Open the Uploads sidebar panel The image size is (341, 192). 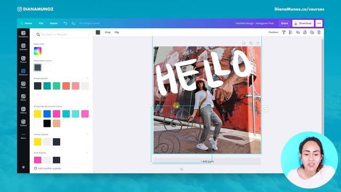[x=23, y=46]
